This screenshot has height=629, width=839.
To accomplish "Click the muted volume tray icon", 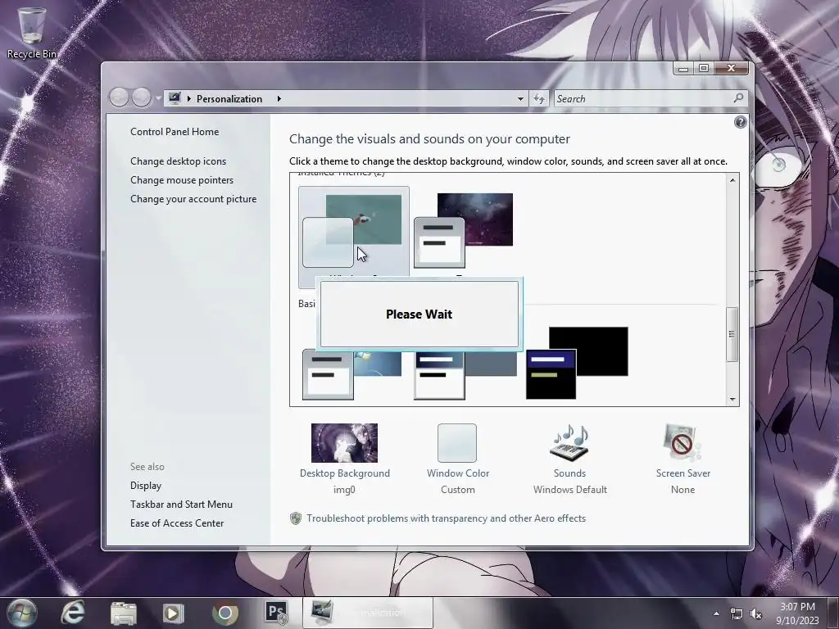I will [x=756, y=614].
